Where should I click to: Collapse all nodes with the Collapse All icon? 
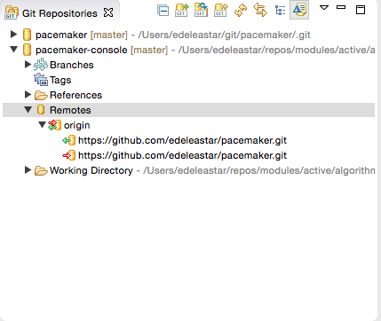[163, 11]
